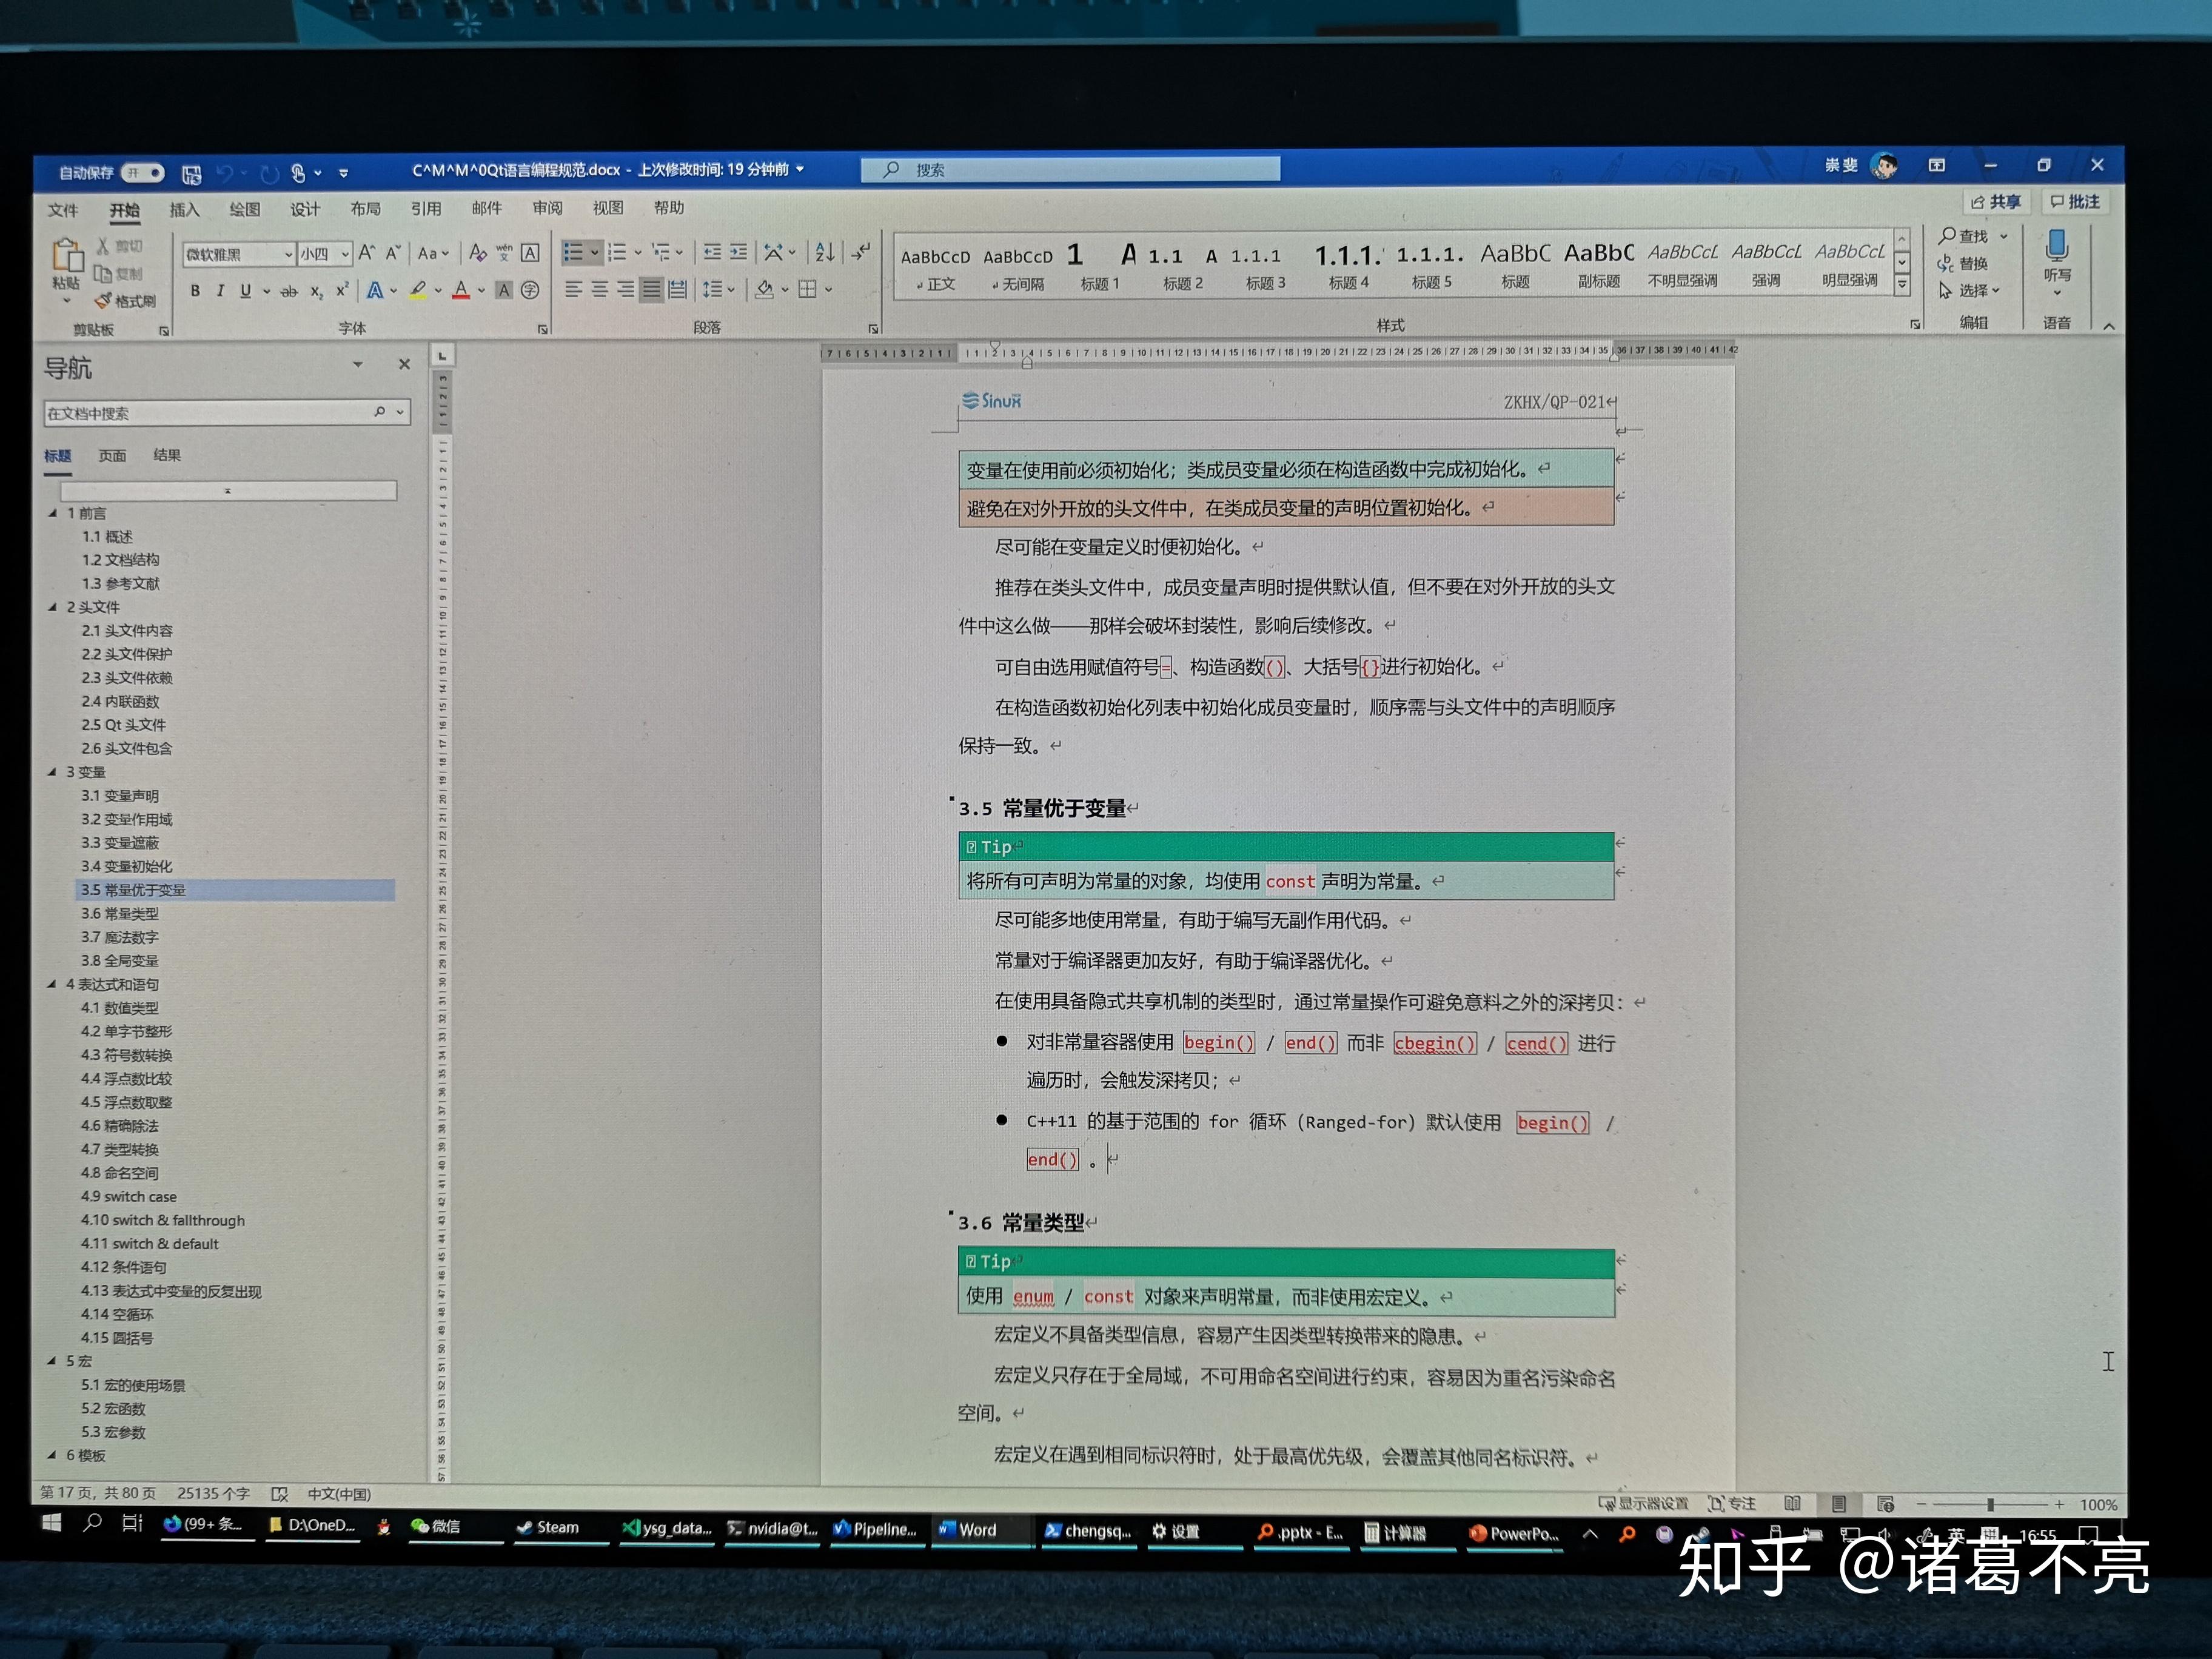Click the Decrease font size icon

(393, 253)
